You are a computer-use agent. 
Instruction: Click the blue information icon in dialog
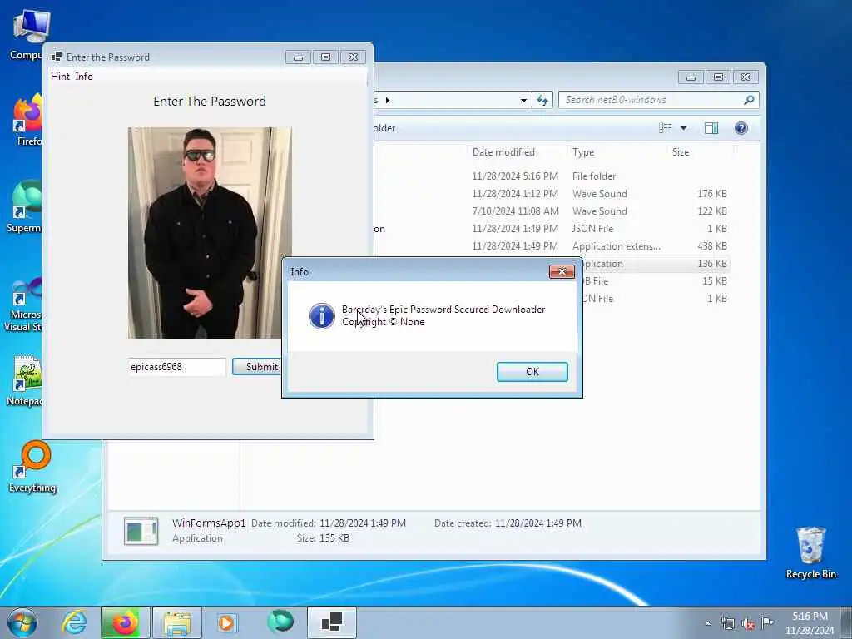tap(322, 315)
